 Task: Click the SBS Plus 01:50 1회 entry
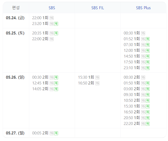click(x=132, y=83)
